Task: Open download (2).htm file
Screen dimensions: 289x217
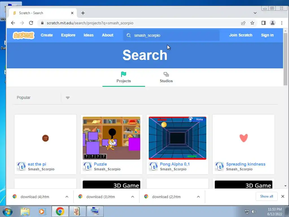Action: 166,197
